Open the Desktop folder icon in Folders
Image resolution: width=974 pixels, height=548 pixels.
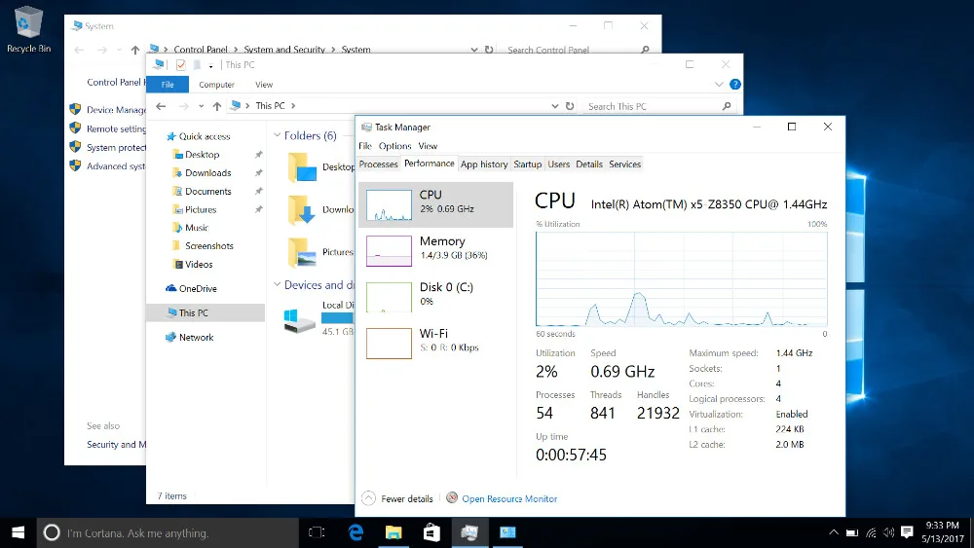[x=302, y=167]
